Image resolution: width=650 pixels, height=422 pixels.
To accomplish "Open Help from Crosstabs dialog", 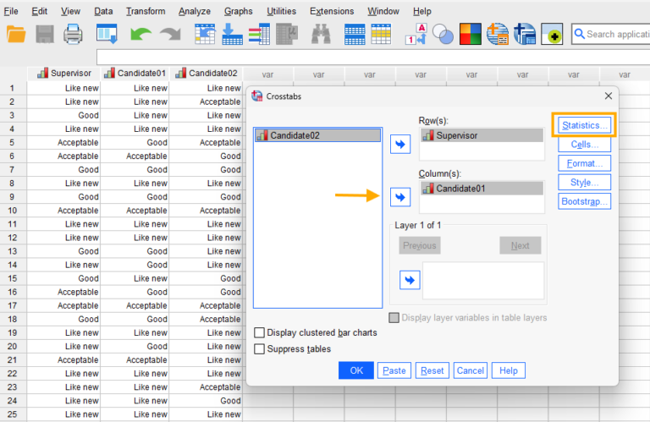I will pos(508,370).
